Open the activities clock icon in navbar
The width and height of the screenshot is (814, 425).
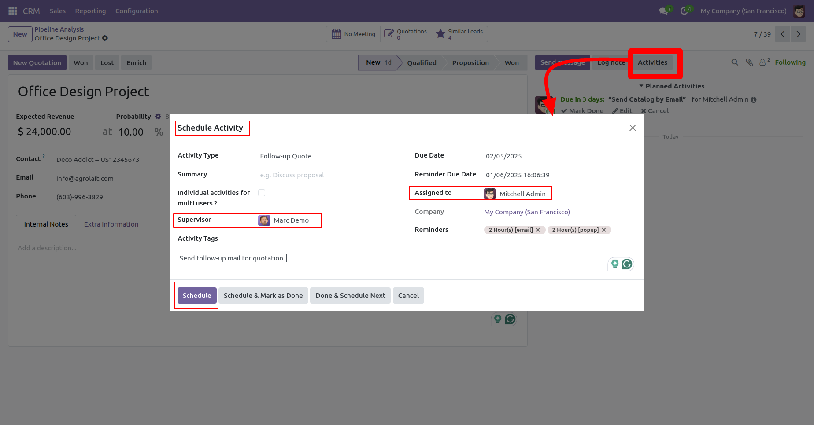(x=684, y=11)
